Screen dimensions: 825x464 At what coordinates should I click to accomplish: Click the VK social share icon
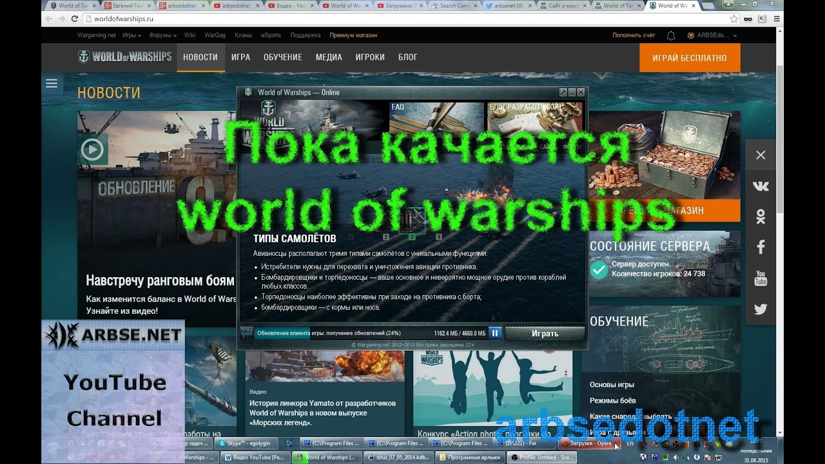761,186
